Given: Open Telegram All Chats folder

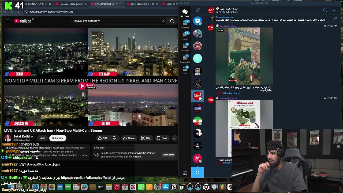Looking at the screenshot, I should [x=185, y=13].
